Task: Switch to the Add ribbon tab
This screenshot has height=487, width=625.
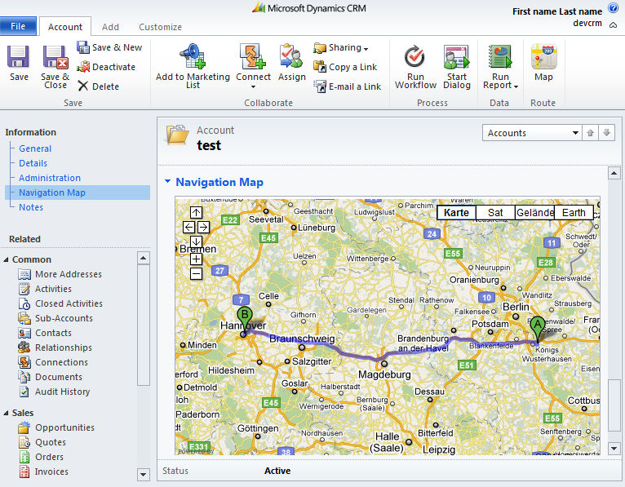Action: click(110, 27)
